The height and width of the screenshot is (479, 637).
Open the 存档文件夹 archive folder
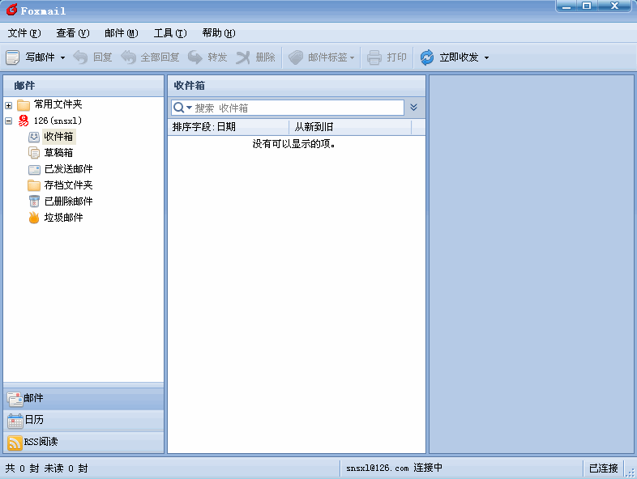[x=68, y=185]
